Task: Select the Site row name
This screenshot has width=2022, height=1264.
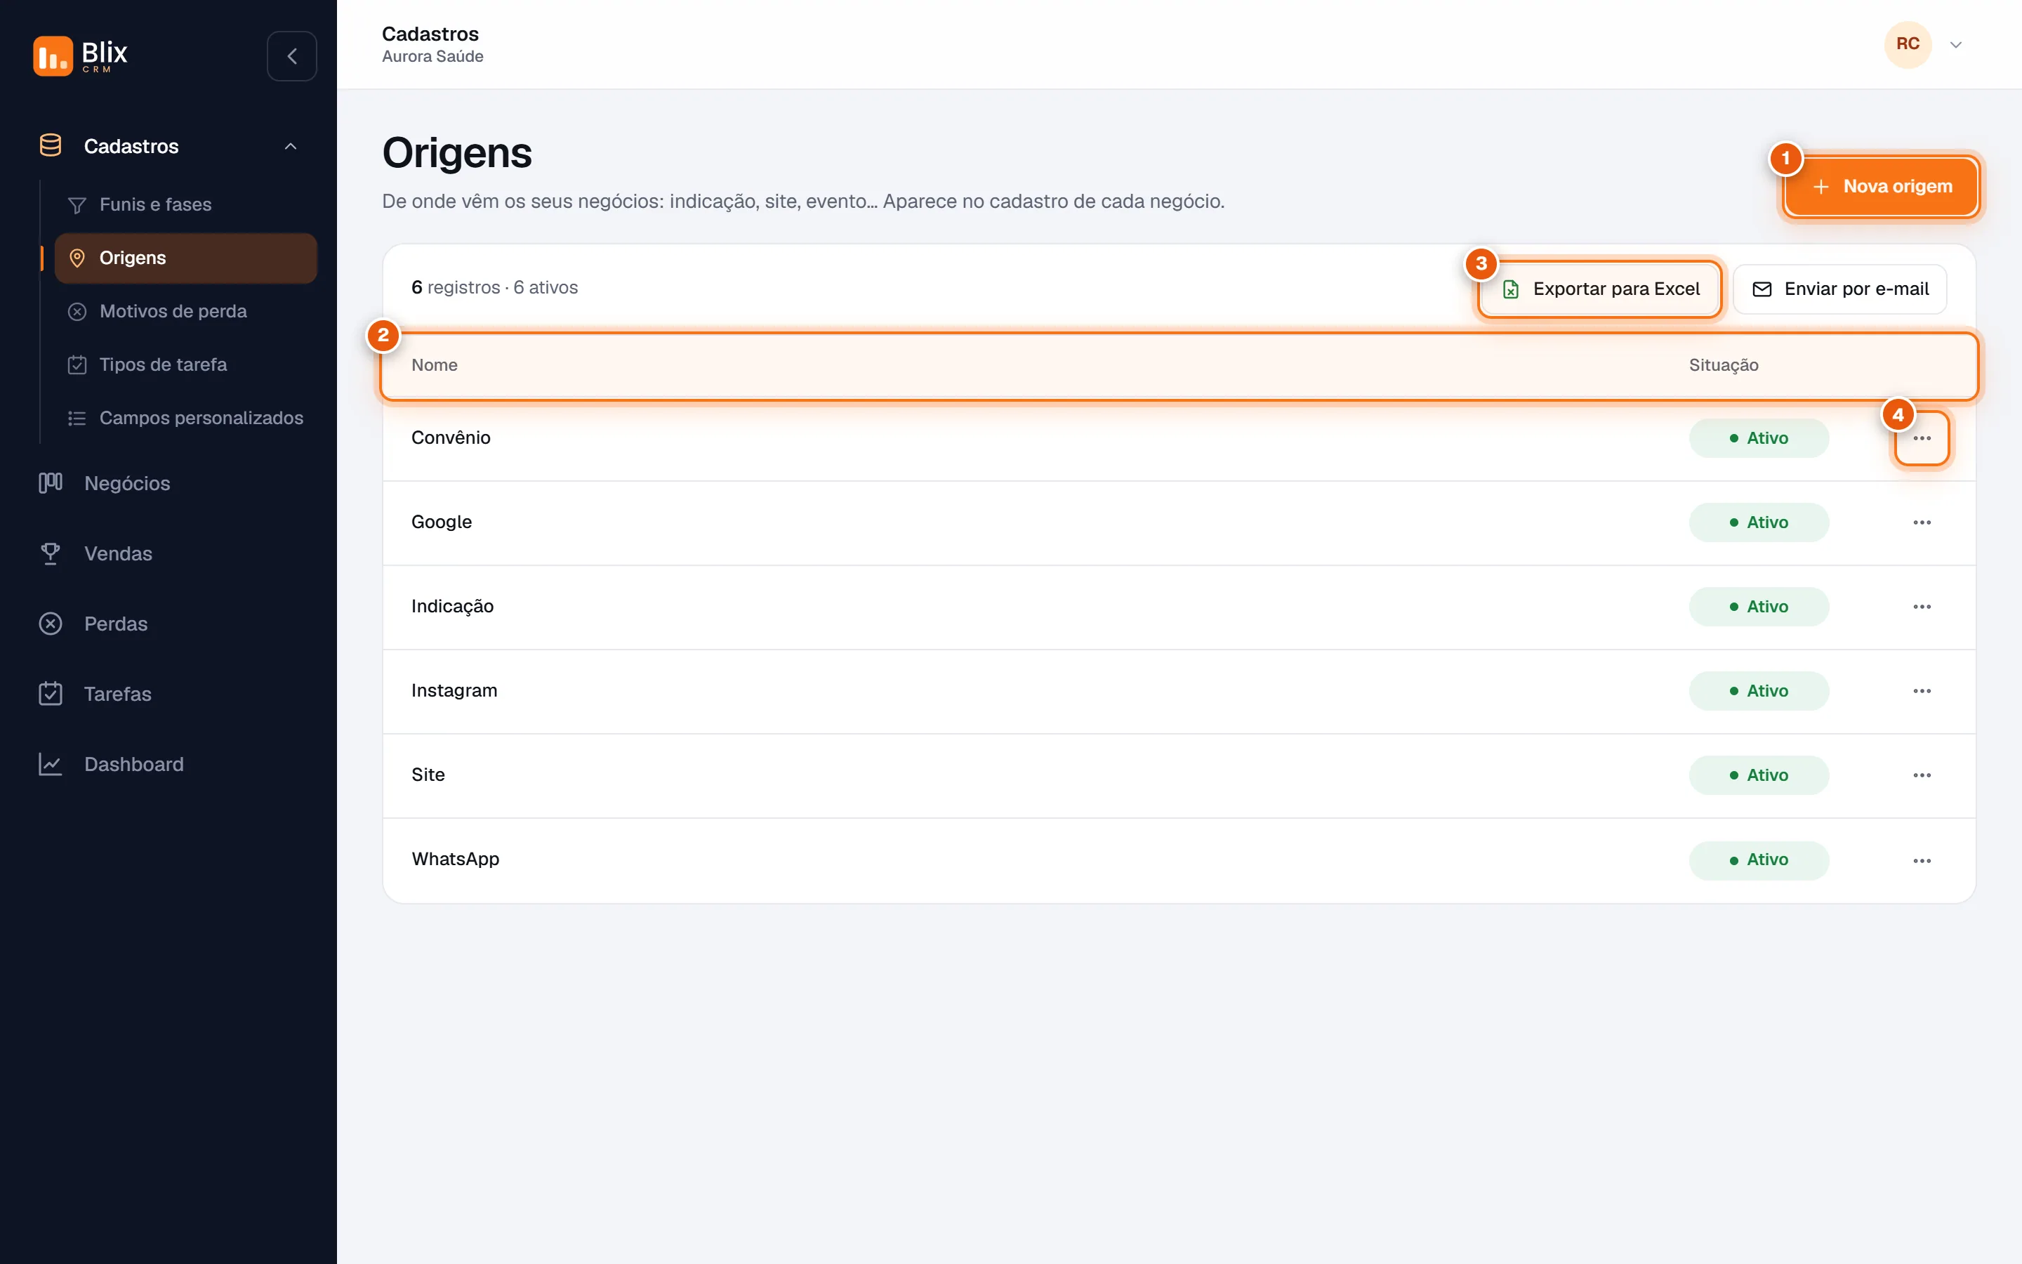Action: click(x=428, y=775)
